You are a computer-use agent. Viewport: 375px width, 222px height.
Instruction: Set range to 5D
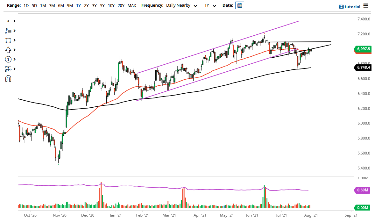34,5
